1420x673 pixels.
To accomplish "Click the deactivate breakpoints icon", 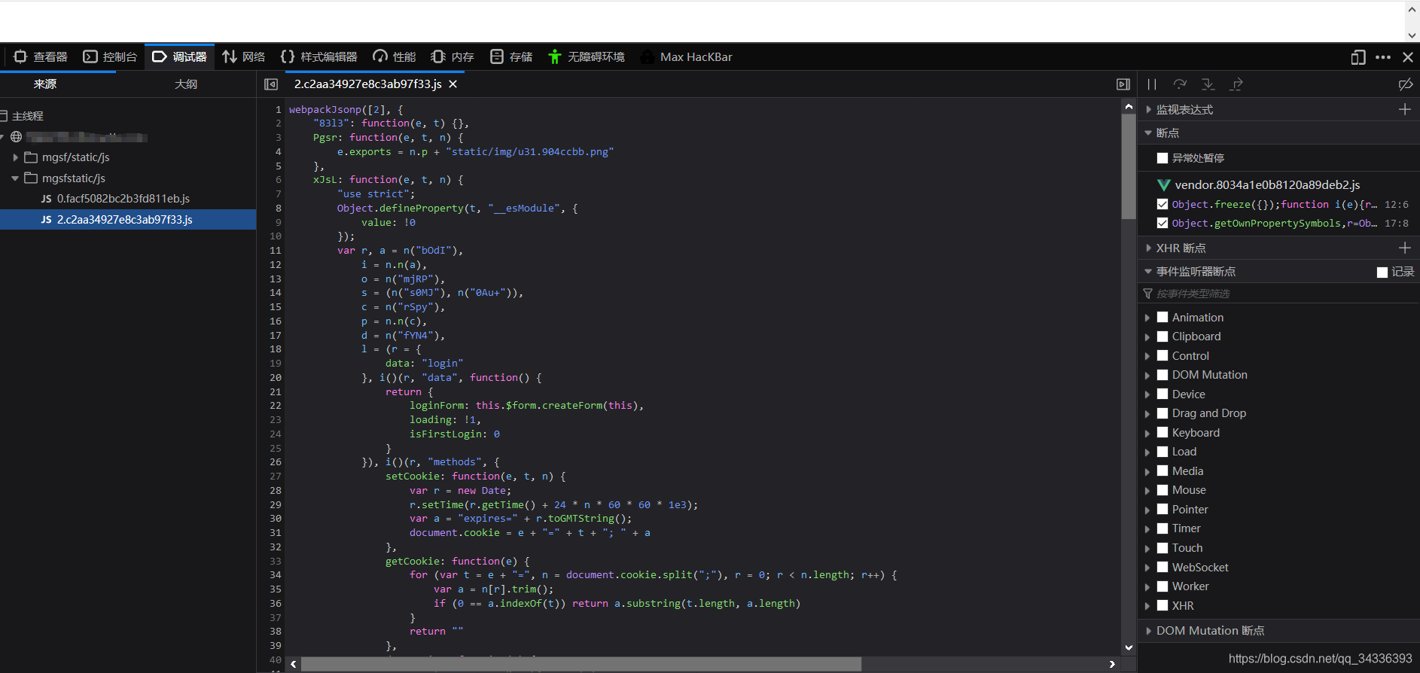I will (1405, 84).
